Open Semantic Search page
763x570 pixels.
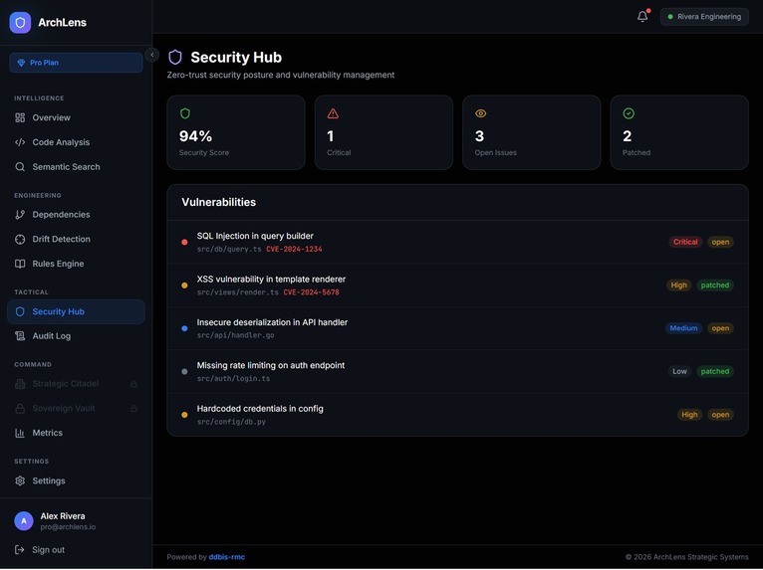click(x=76, y=167)
